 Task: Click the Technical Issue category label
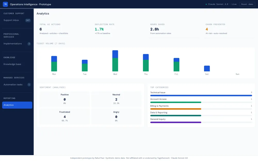click(158, 93)
